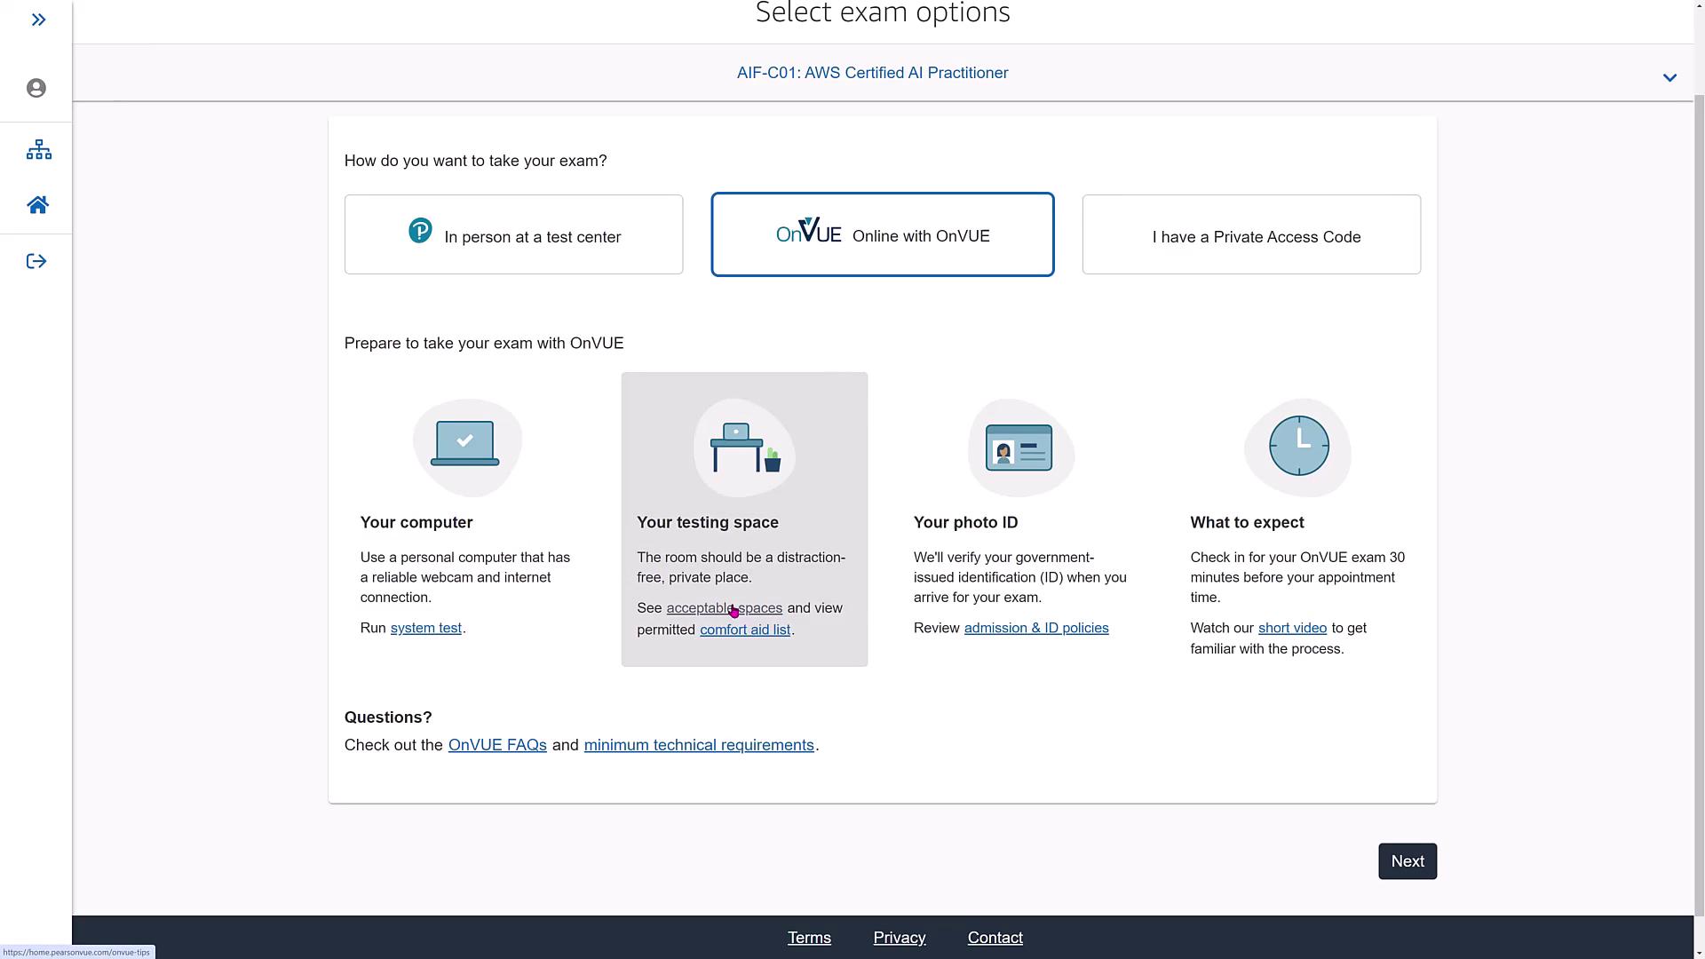Select In person at a test center
1705x959 pixels.
pos(513,235)
